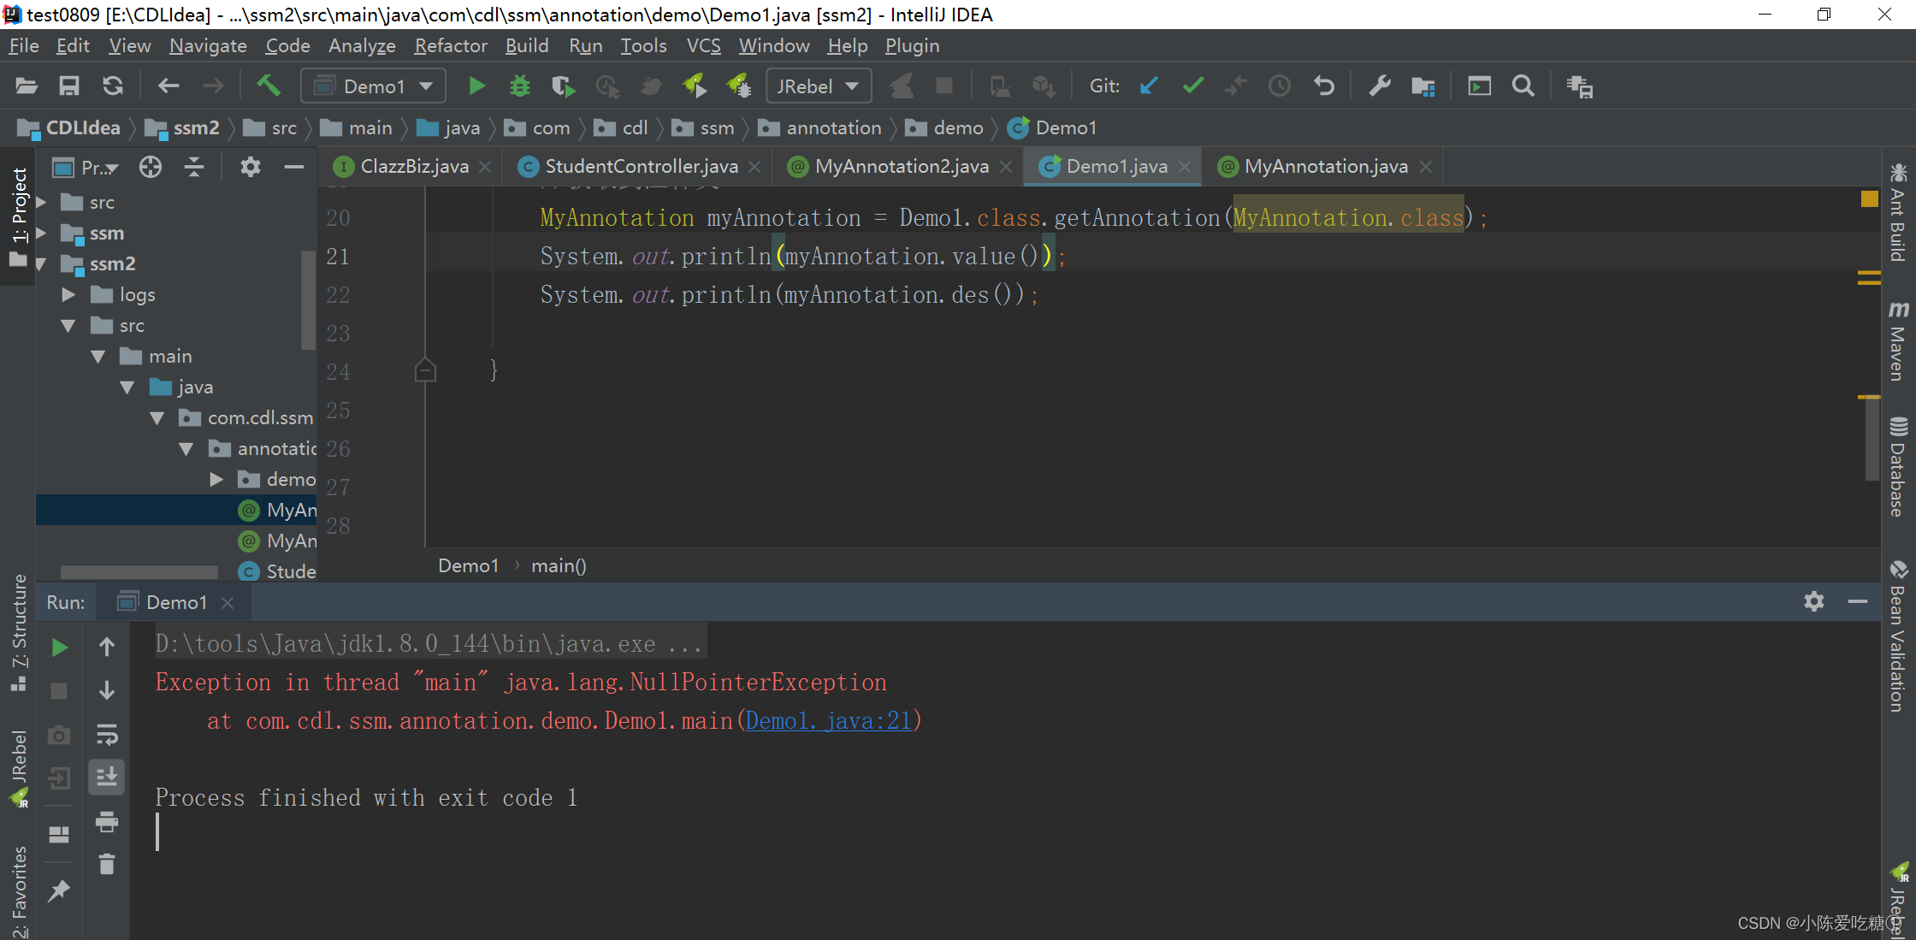Toggle soft-wrap in Run console
This screenshot has width=1916, height=940.
[107, 734]
